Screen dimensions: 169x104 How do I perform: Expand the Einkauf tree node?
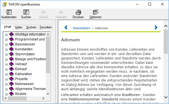[x=6, y=69]
